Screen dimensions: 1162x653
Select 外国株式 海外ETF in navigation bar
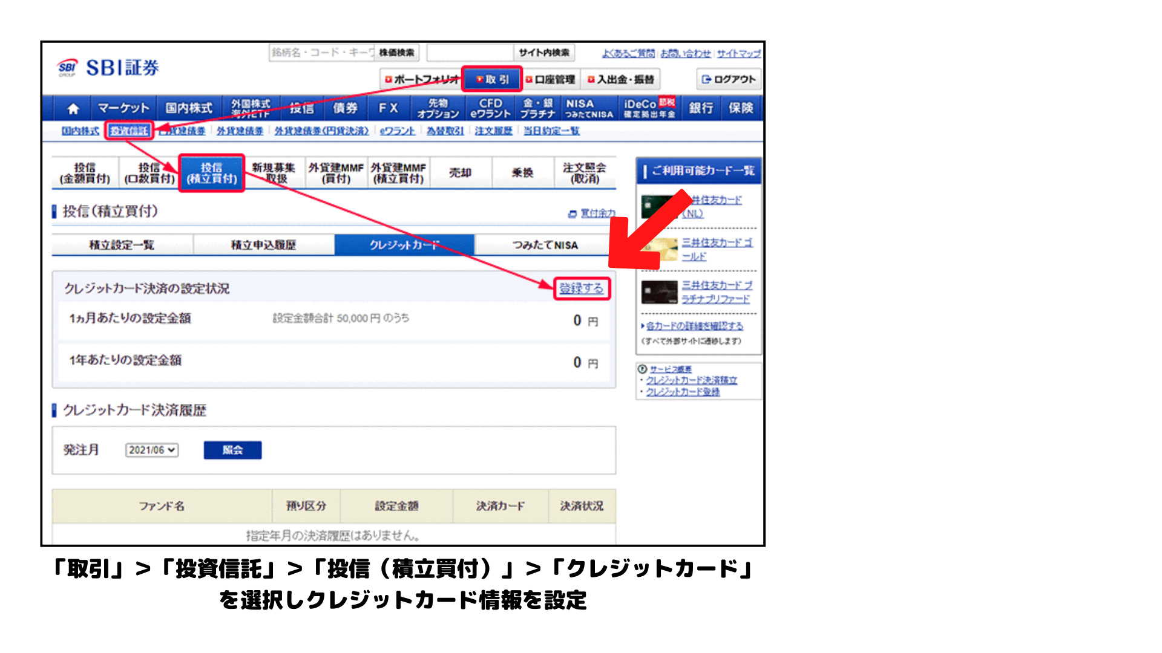251,108
